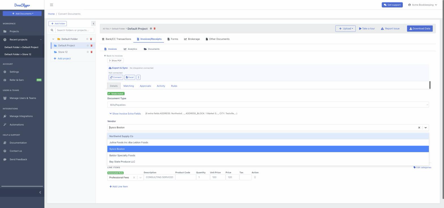
Task: Open the Analytics sub-tab
Action: click(130, 49)
